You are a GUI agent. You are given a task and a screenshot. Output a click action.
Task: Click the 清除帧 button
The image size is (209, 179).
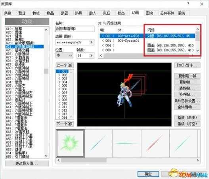tap(187, 88)
